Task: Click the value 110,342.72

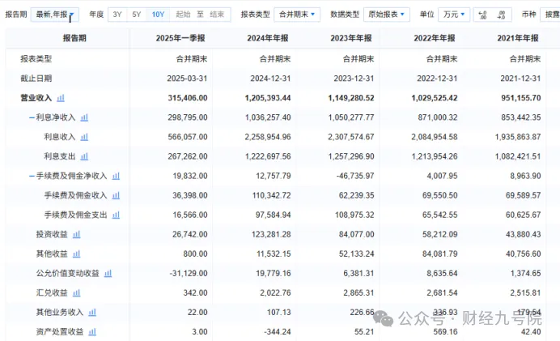Action: pos(271,195)
